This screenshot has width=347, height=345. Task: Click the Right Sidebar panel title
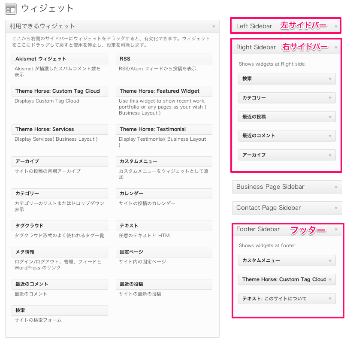(256, 47)
